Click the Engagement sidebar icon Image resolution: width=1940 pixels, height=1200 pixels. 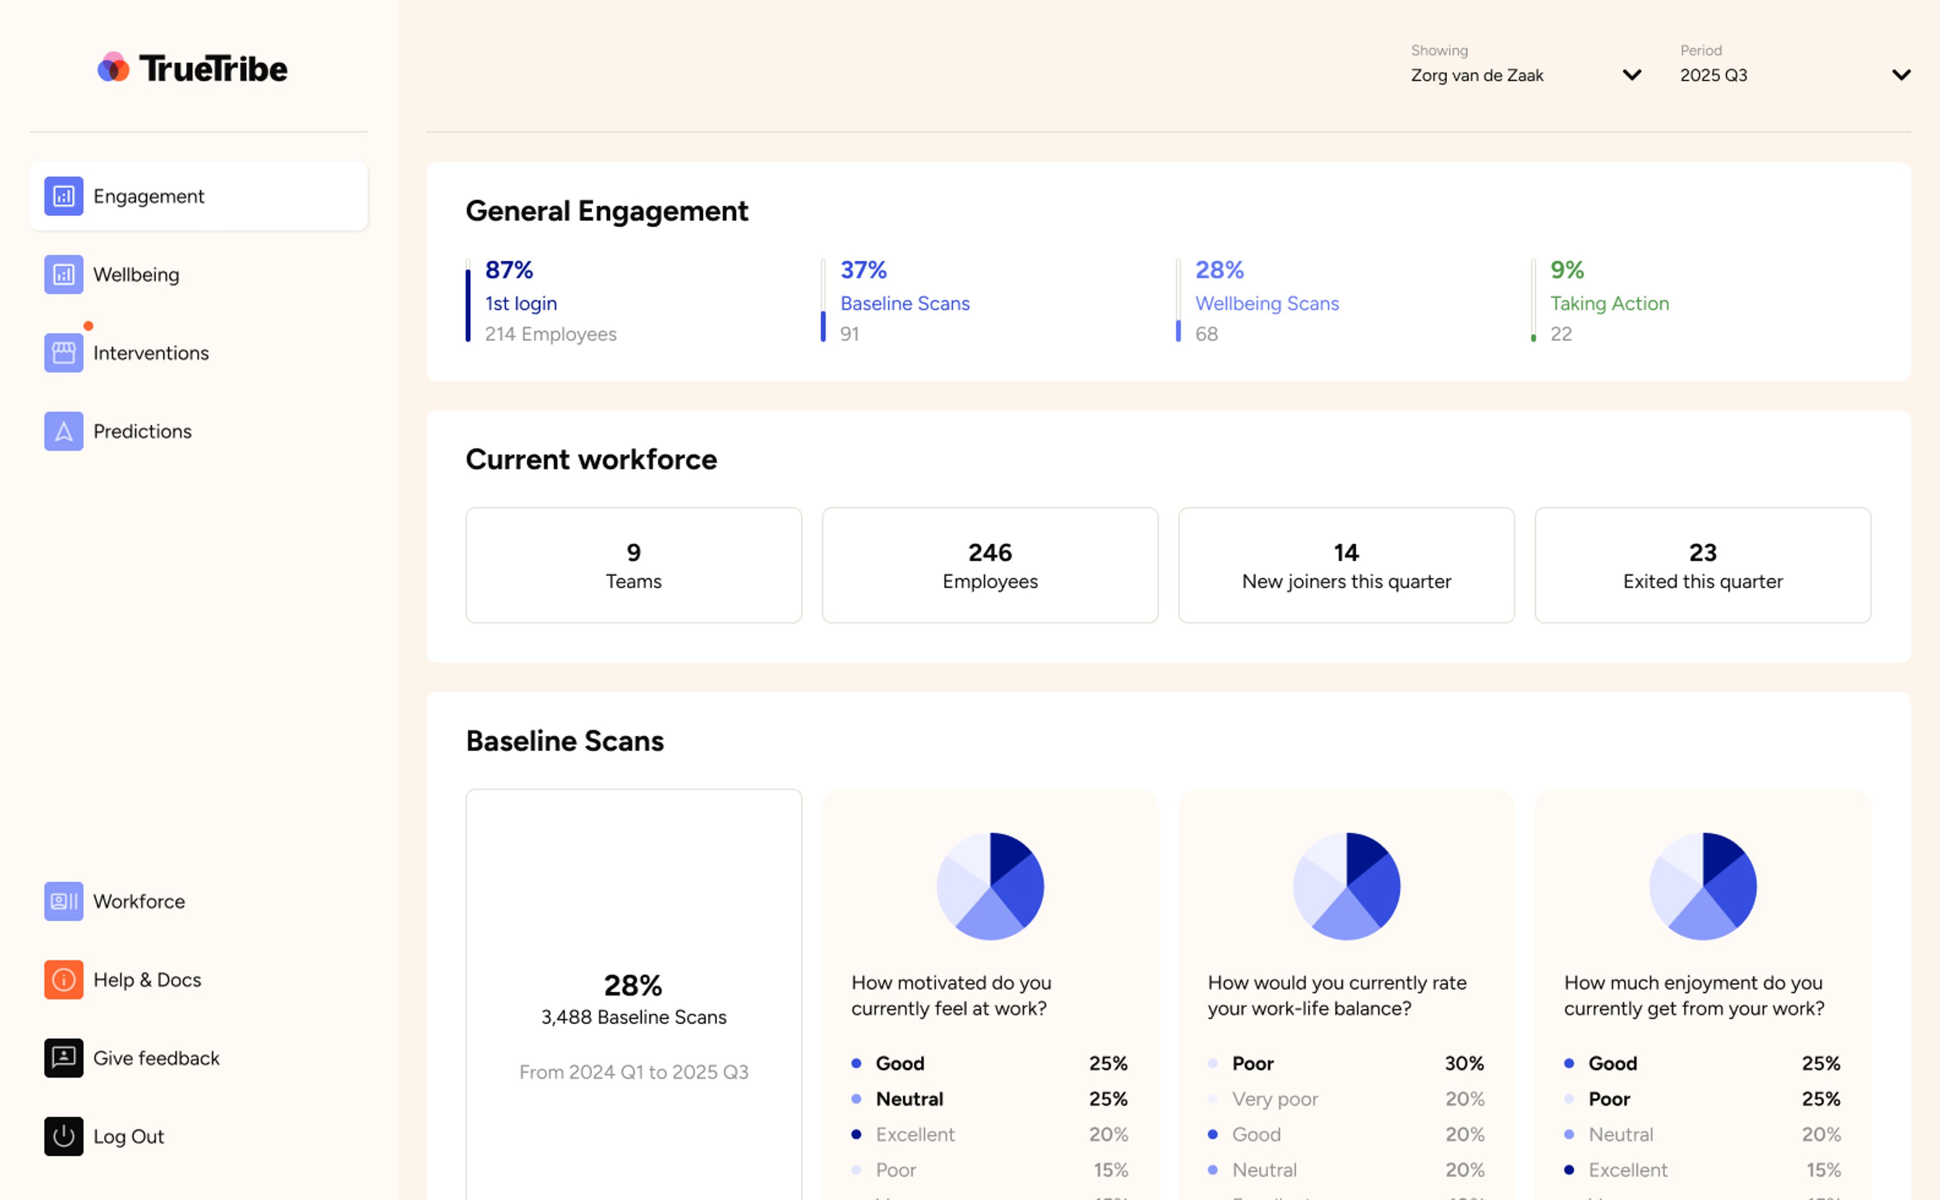[x=64, y=196]
